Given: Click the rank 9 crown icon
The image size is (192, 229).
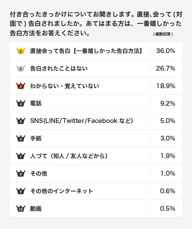Looking at the screenshot, I should pos(20,191).
